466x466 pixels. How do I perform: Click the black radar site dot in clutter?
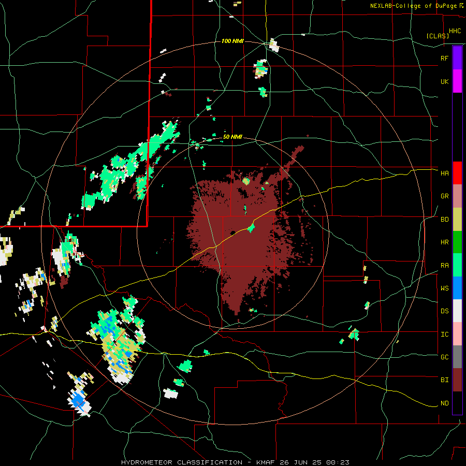[x=232, y=232]
